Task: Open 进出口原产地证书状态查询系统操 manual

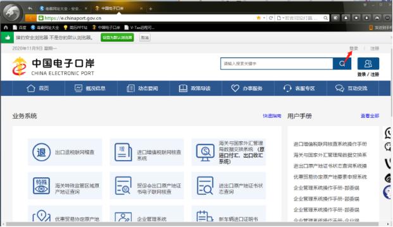Action: pyautogui.click(x=330, y=166)
